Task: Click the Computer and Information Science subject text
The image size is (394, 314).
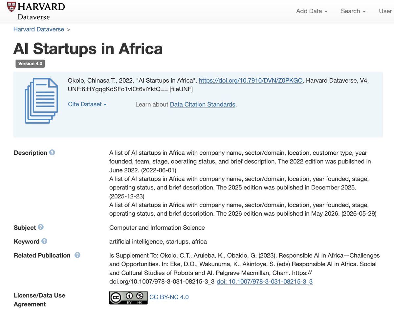Action: [157, 227]
